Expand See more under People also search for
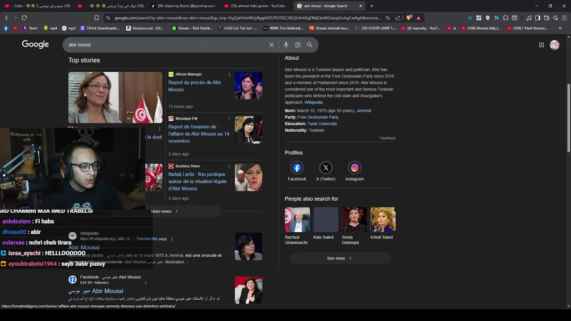571x321 pixels. (340, 258)
